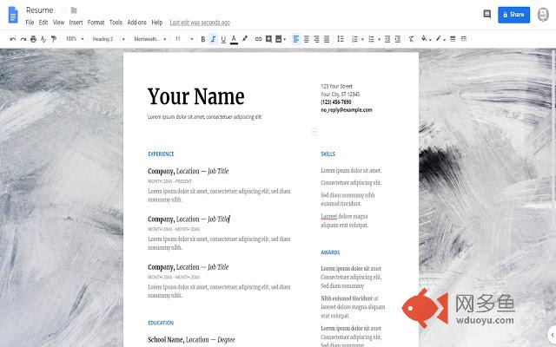Set Center align paragraph
Image resolution: width=556 pixels, height=347 pixels.
(x=307, y=39)
